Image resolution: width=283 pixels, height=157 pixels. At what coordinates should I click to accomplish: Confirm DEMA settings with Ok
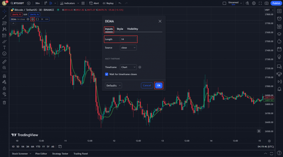pyautogui.click(x=159, y=86)
